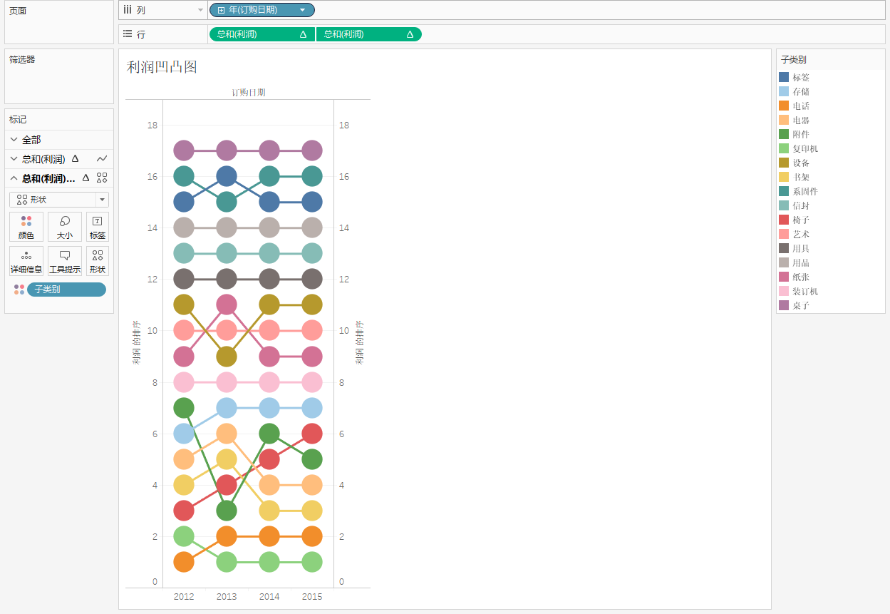Click the 电话 legend color swatch

(x=784, y=106)
